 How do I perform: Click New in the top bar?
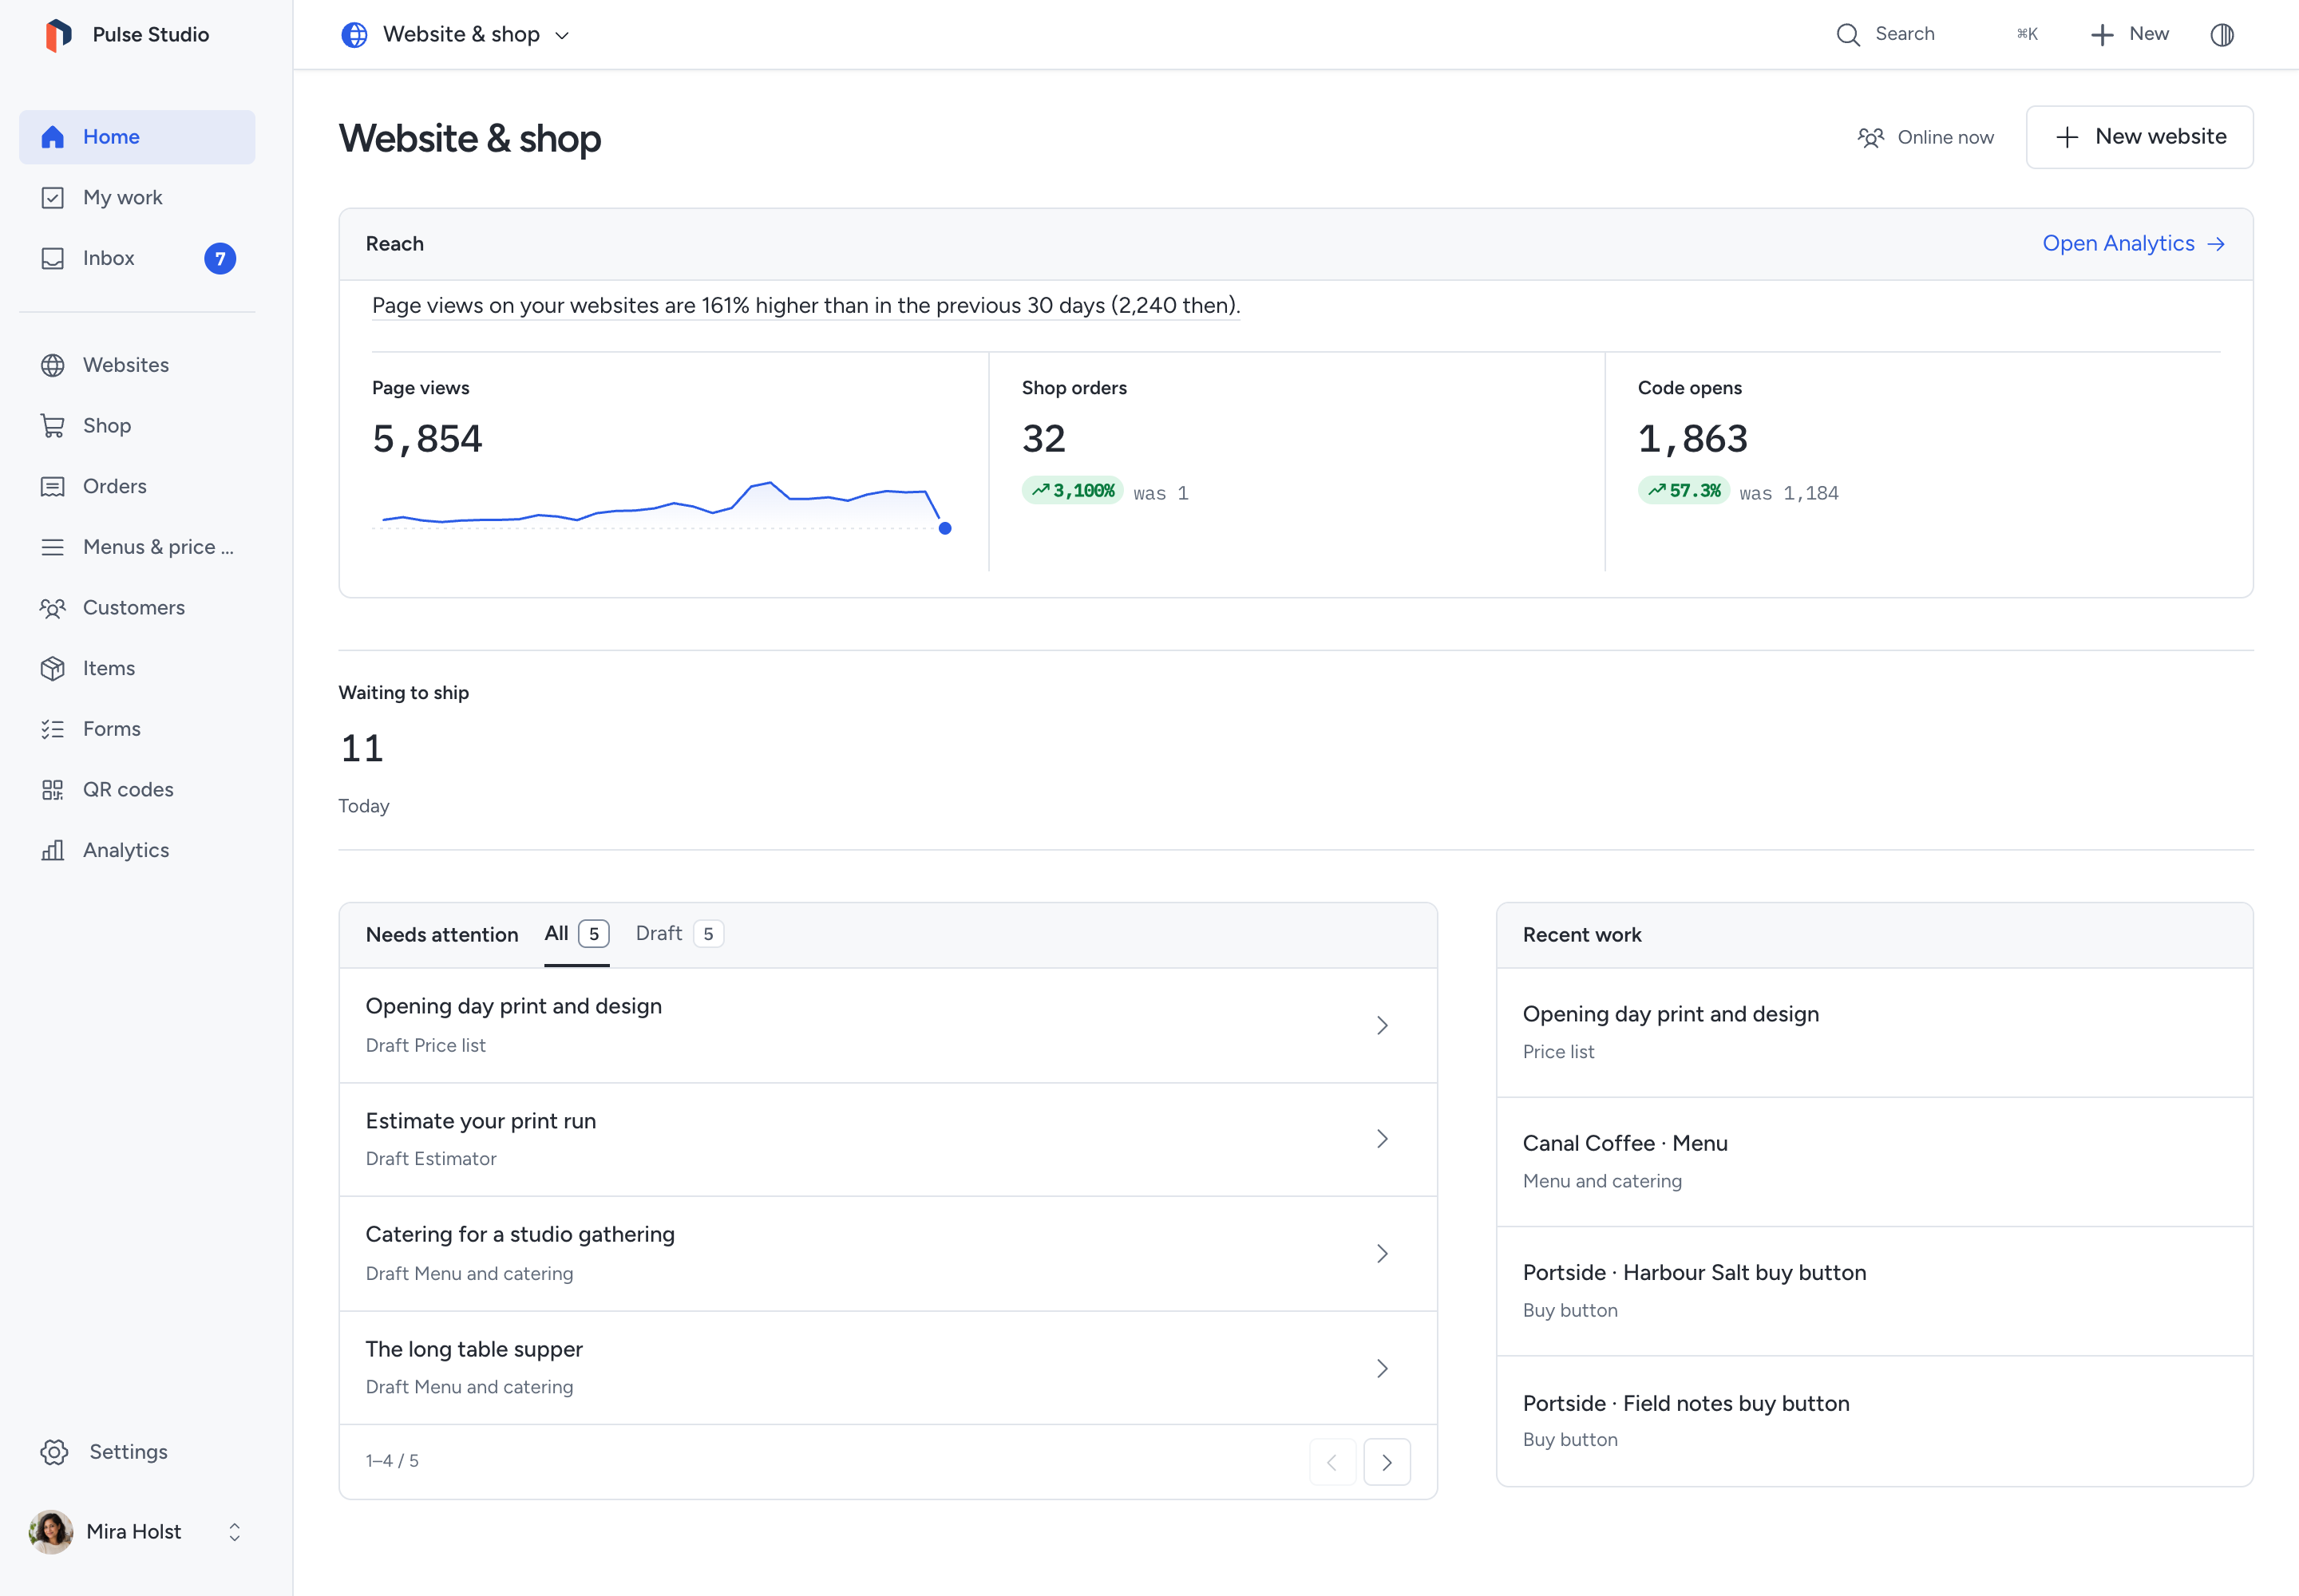coord(2129,35)
